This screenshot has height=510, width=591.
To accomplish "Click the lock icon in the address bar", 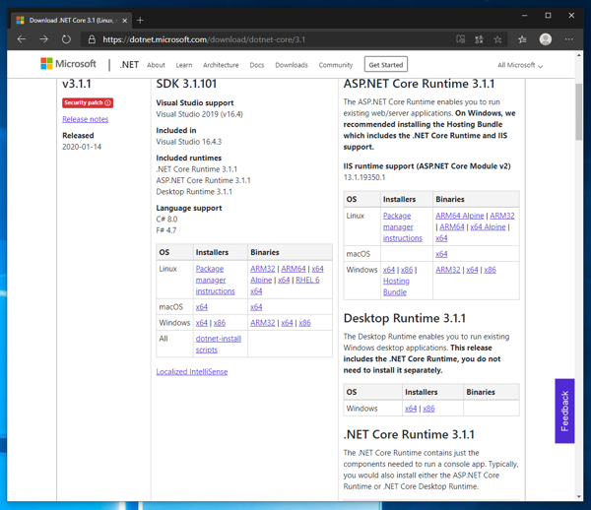I will point(92,39).
